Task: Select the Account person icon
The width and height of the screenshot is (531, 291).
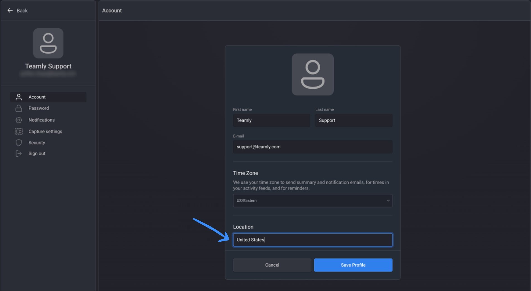Action: point(19,97)
